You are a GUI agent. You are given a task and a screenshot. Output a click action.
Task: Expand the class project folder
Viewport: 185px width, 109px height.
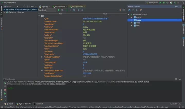point(4,9)
